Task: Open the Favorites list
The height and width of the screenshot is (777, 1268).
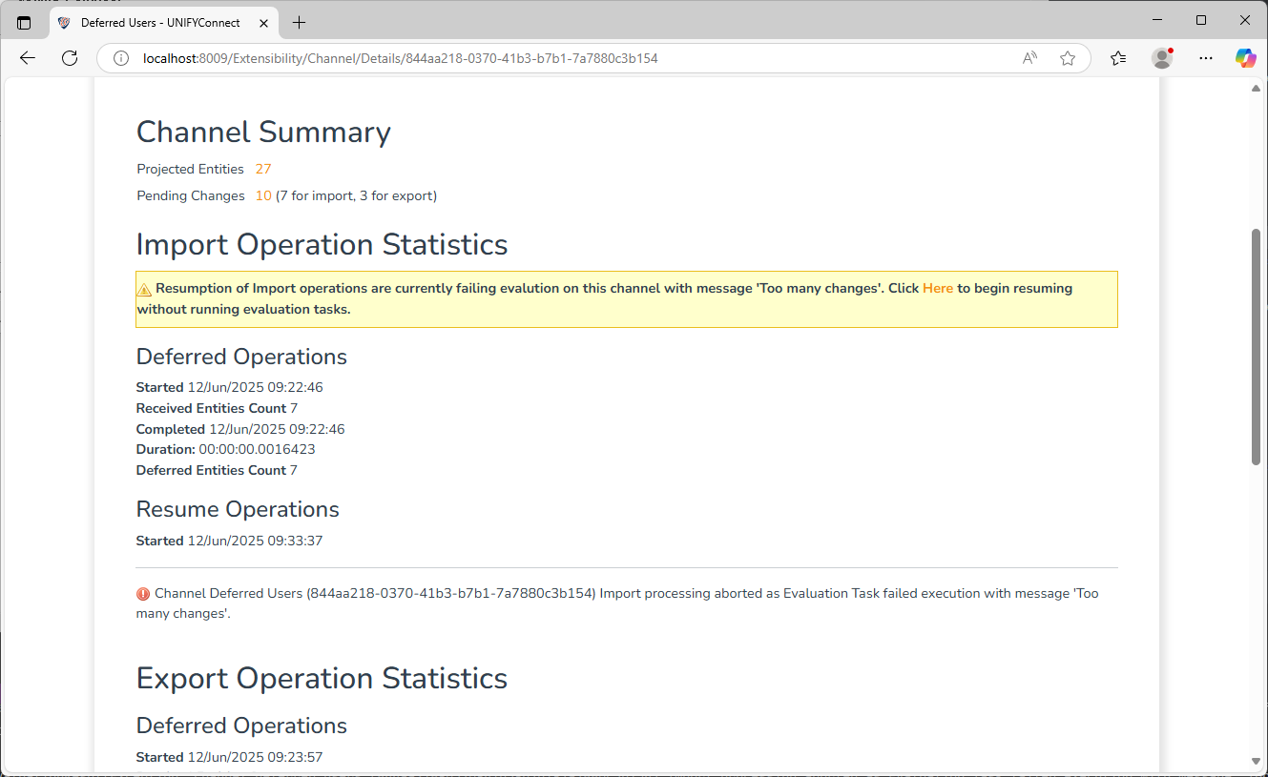Action: pos(1118,58)
